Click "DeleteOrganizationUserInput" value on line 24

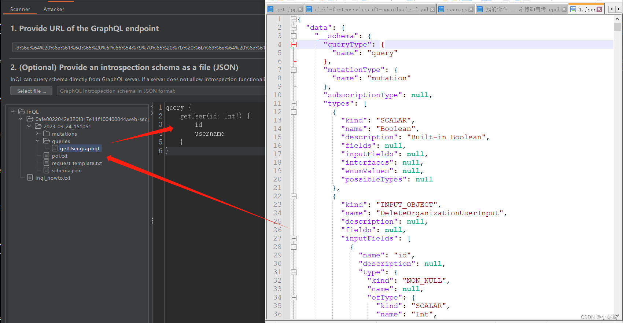[x=440, y=213]
